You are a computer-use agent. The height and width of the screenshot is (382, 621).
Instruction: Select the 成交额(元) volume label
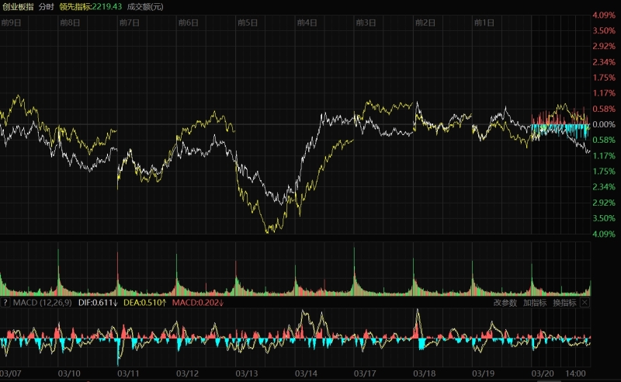pos(145,7)
